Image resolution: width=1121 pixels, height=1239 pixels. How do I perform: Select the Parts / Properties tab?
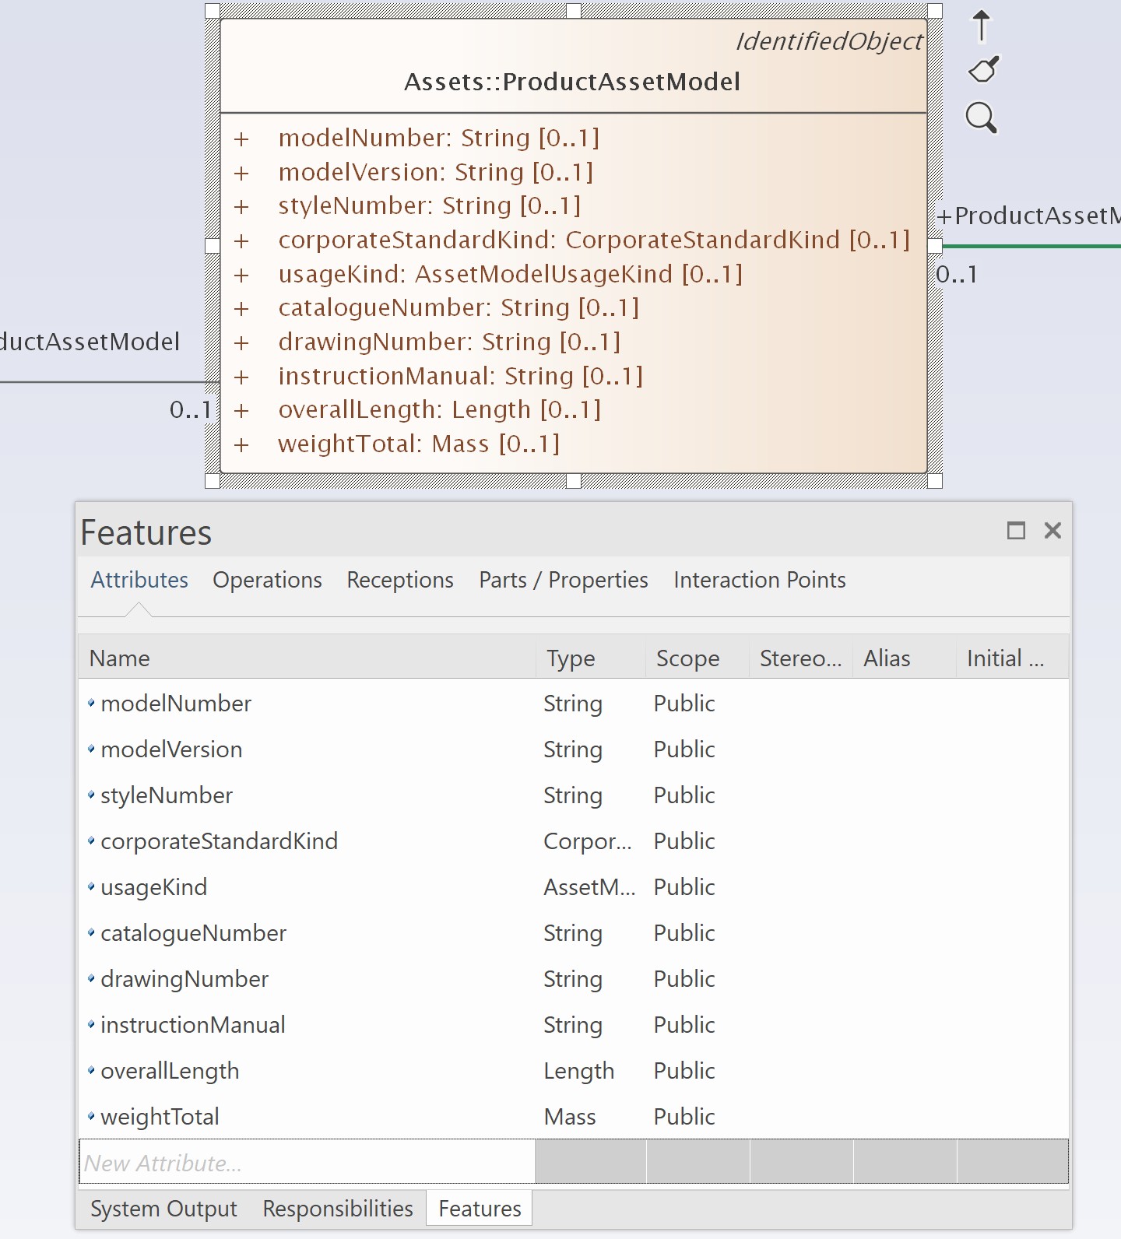[564, 580]
